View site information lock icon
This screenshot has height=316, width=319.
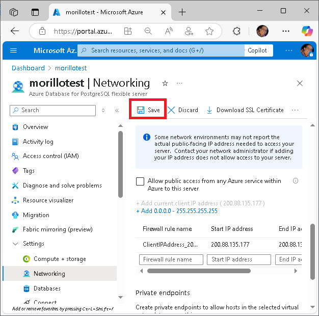[x=42, y=31]
